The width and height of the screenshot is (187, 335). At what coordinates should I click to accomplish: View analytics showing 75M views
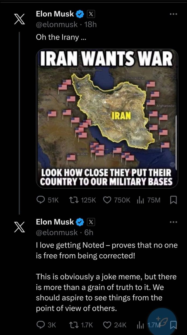point(141,200)
